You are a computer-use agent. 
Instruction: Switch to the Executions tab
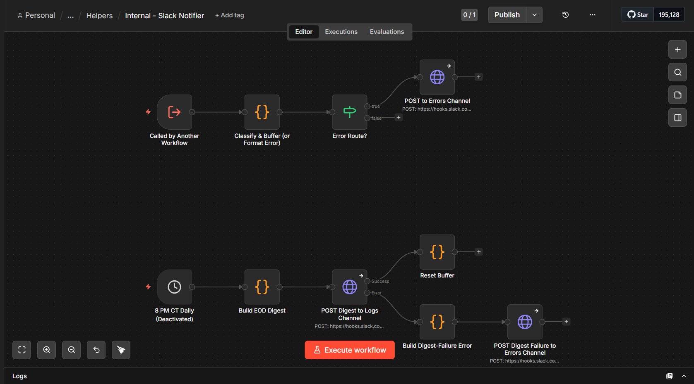tap(341, 32)
